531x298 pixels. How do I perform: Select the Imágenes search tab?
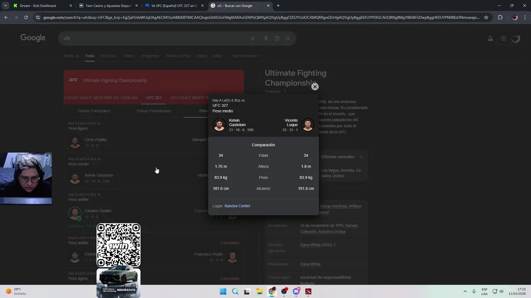[x=150, y=56]
